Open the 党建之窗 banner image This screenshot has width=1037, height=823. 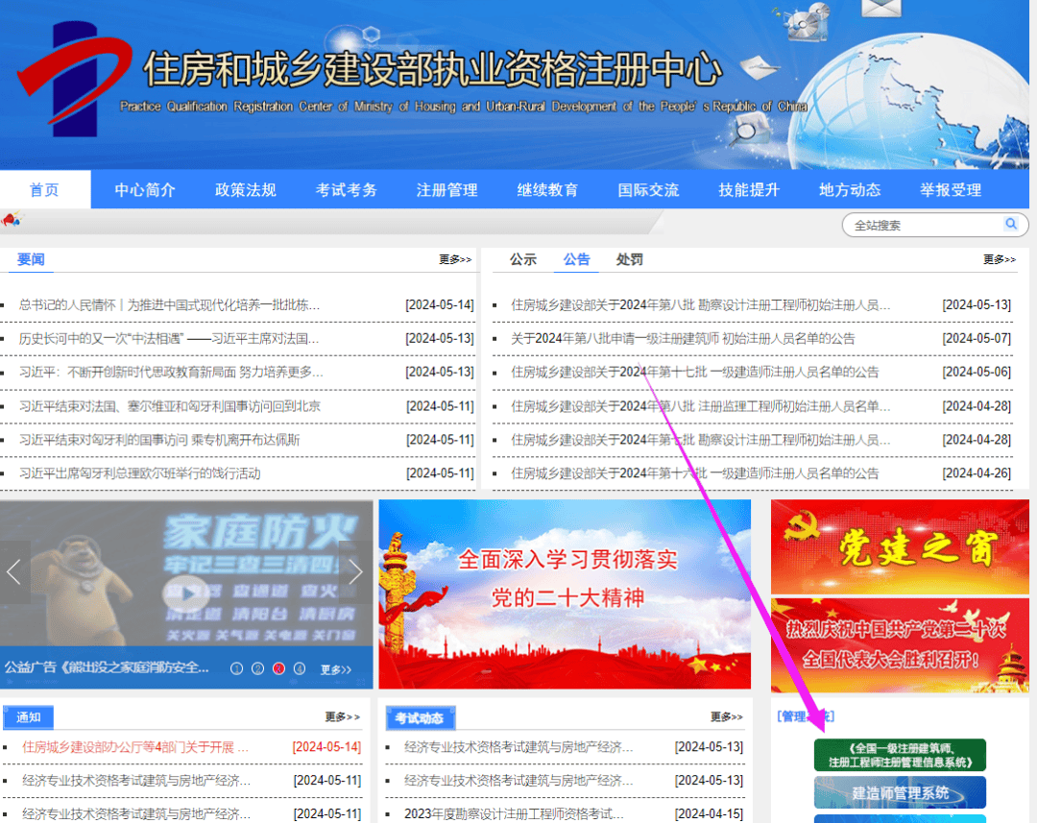tap(899, 546)
